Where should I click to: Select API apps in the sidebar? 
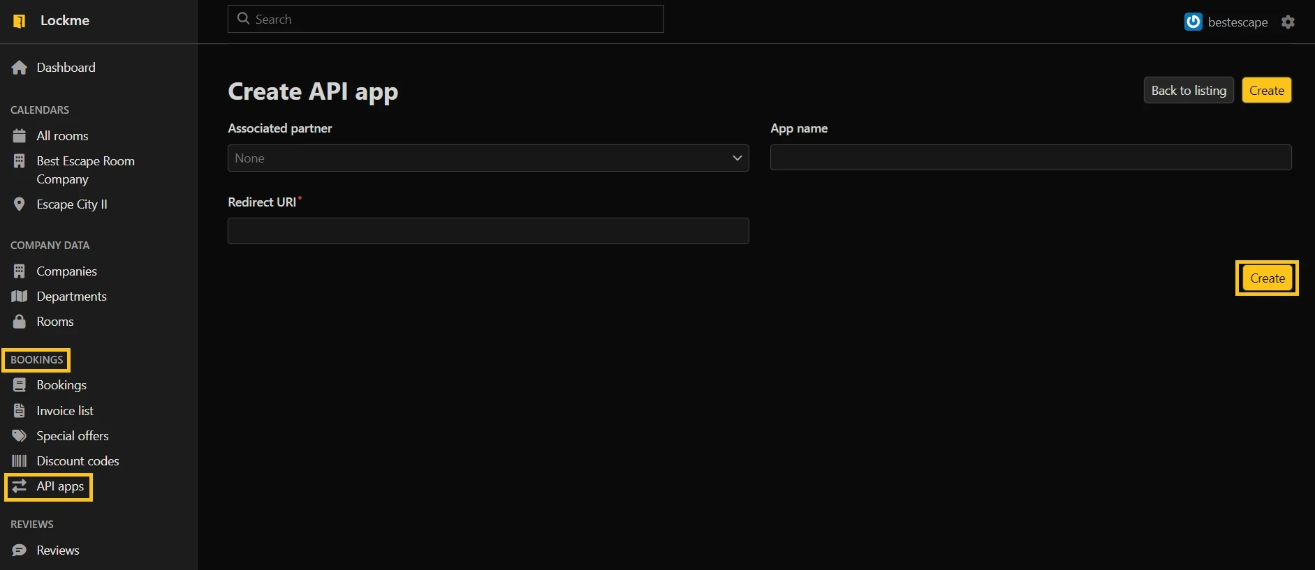pos(60,486)
